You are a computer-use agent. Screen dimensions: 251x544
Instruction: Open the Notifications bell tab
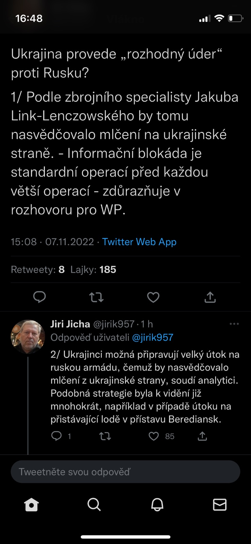[x=157, y=505]
